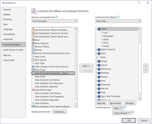Uncheck the Styles (Custom) checkbox
Viewport: 152px width, 124px height.
click(99, 50)
